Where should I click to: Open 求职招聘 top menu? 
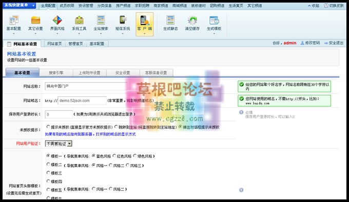pyautogui.click(x=142, y=6)
